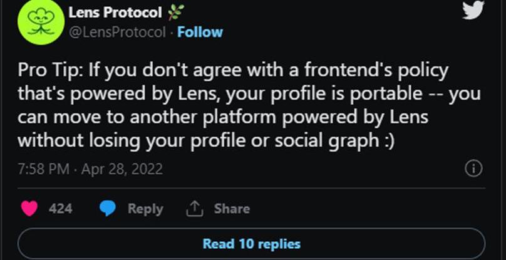The height and width of the screenshot is (260, 506).
Task: Like the tweet with the heart icon
Action: click(x=29, y=209)
